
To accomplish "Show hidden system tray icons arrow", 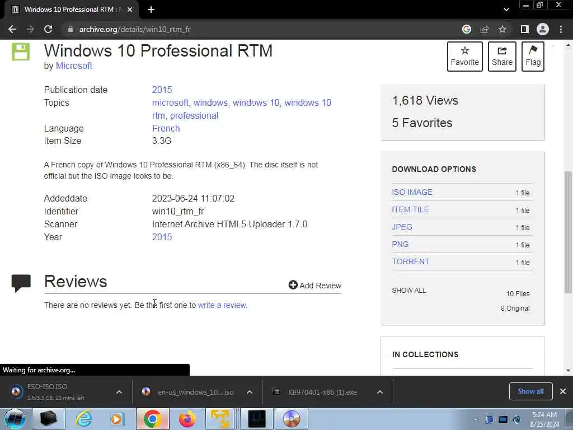I will pos(476,420).
